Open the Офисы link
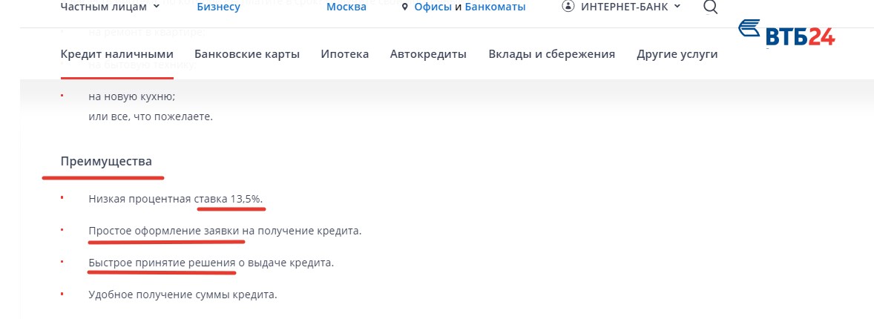Image resolution: width=874 pixels, height=319 pixels. click(x=432, y=7)
